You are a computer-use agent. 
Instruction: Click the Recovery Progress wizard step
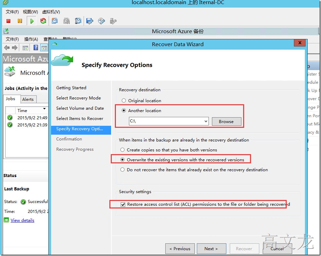(75, 149)
